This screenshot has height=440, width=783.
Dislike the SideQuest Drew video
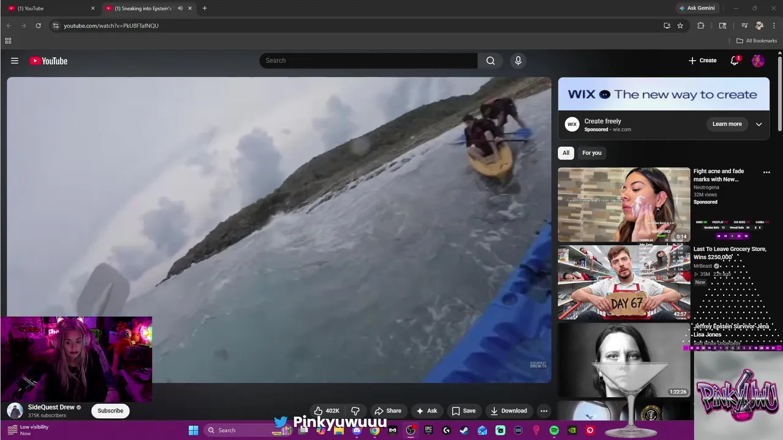[x=355, y=411]
